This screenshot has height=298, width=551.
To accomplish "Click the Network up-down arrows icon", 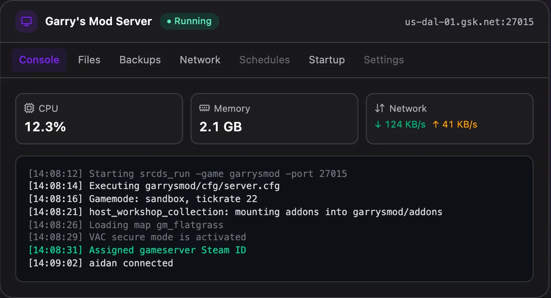I will pos(379,108).
